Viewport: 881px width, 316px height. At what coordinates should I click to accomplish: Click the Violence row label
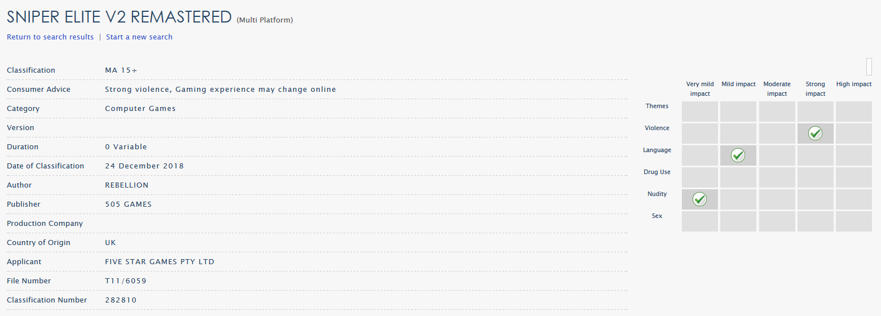click(657, 128)
